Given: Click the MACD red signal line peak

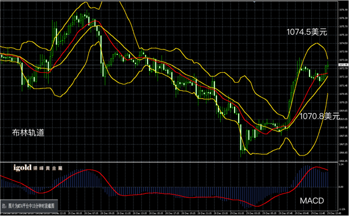Looking at the screenshot, I should tap(316, 167).
